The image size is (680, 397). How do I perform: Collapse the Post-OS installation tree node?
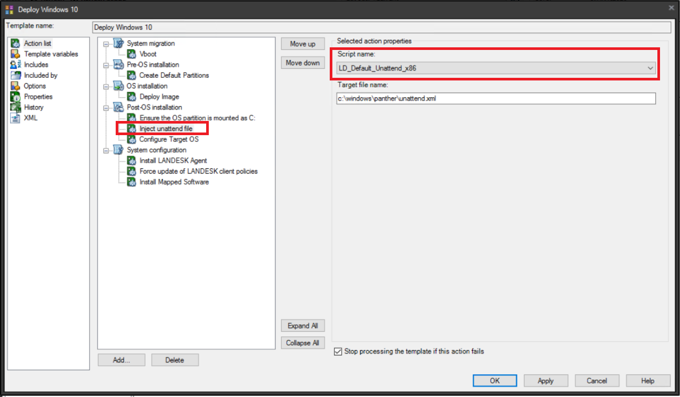pyautogui.click(x=106, y=108)
